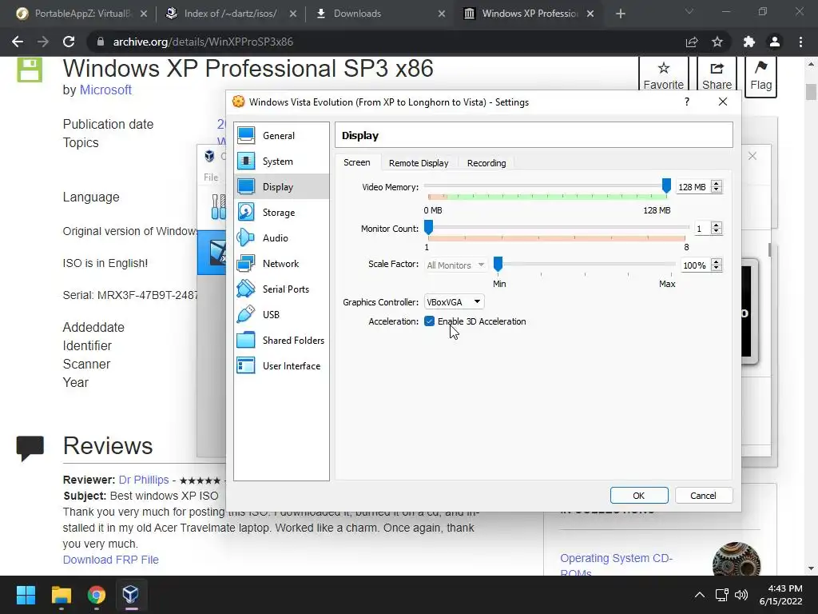The height and width of the screenshot is (614, 818).
Task: Open the Audio category speaker icon
Action: pyautogui.click(x=246, y=238)
